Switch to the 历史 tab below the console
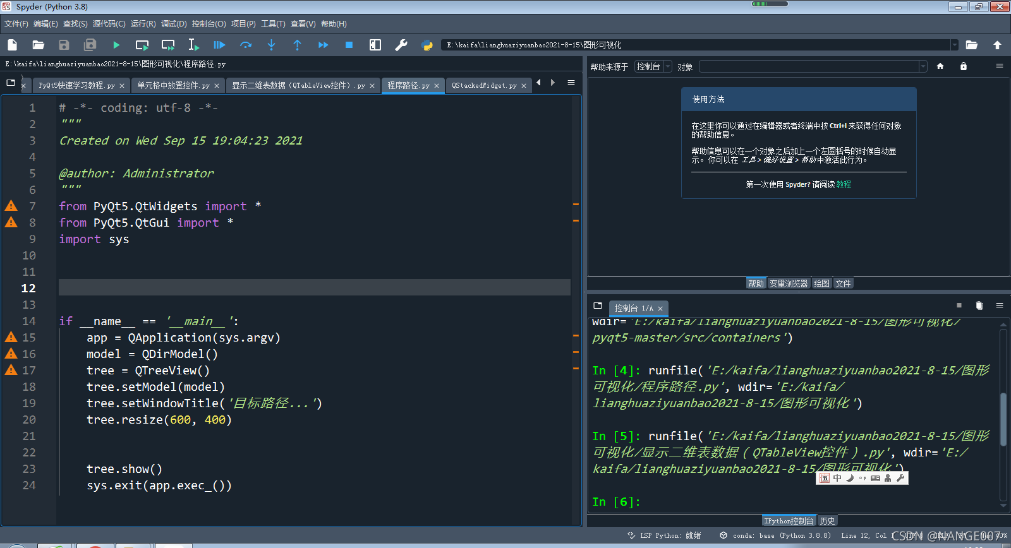 [827, 521]
